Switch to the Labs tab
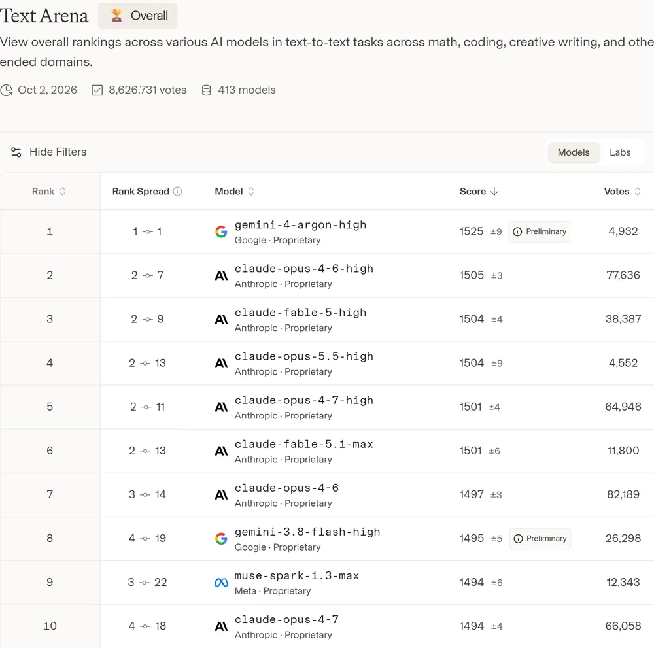Image resolution: width=654 pixels, height=648 pixels. pos(620,152)
